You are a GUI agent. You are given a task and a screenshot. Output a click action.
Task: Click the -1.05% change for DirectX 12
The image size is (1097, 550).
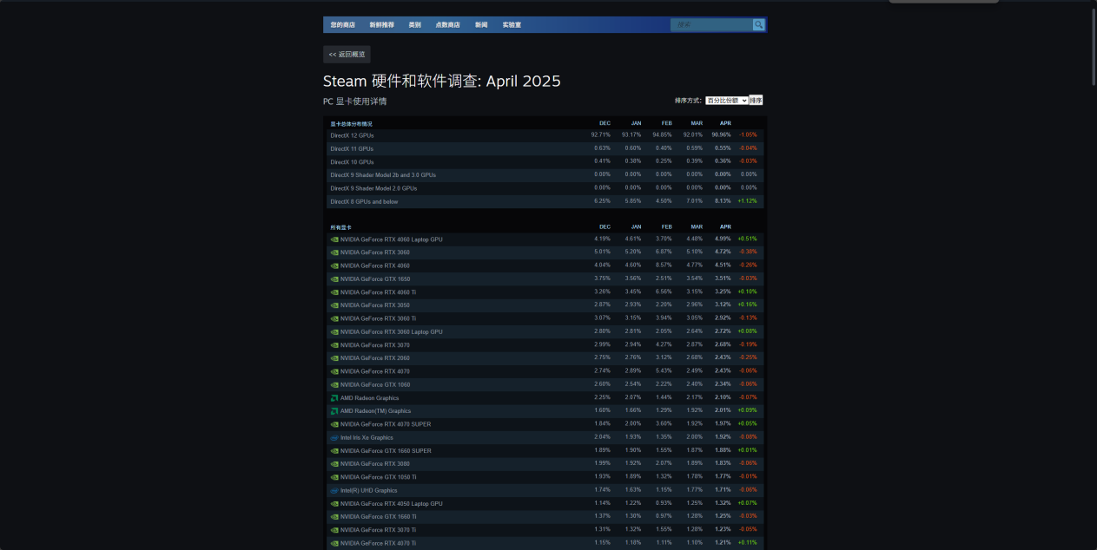(x=748, y=135)
